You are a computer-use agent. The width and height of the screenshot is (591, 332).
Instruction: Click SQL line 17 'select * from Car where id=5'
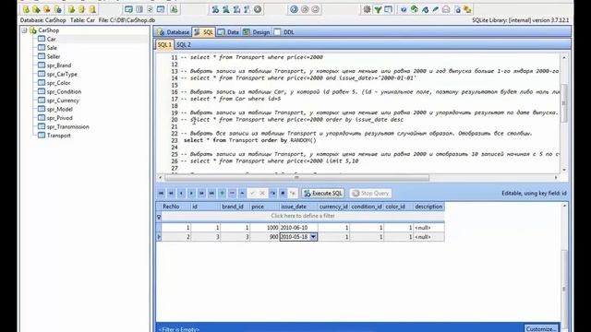pyautogui.click(x=231, y=99)
